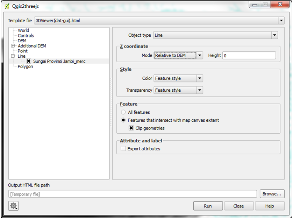293x219 pixels.
Task: Open the Z coordinate Mode dropdown
Action: [178, 55]
